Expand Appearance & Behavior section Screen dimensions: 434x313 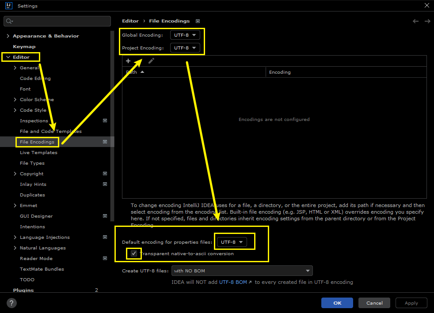pyautogui.click(x=8, y=36)
